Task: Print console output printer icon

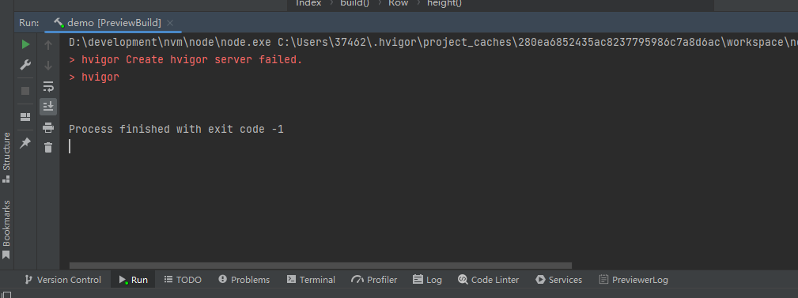Action: coord(48,127)
